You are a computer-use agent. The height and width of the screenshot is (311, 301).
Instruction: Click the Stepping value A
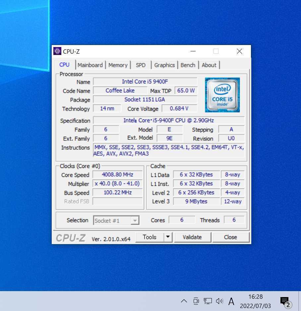231,129
